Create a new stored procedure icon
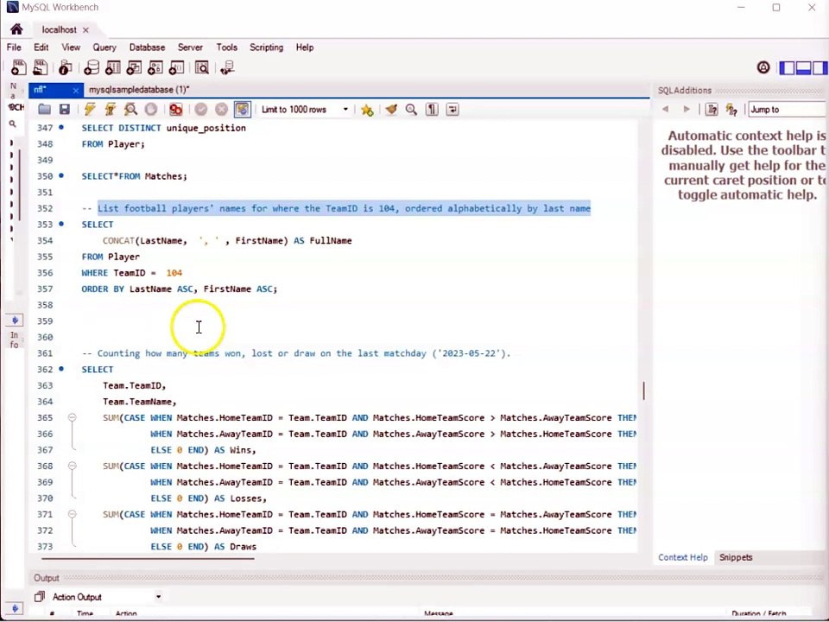 [155, 67]
